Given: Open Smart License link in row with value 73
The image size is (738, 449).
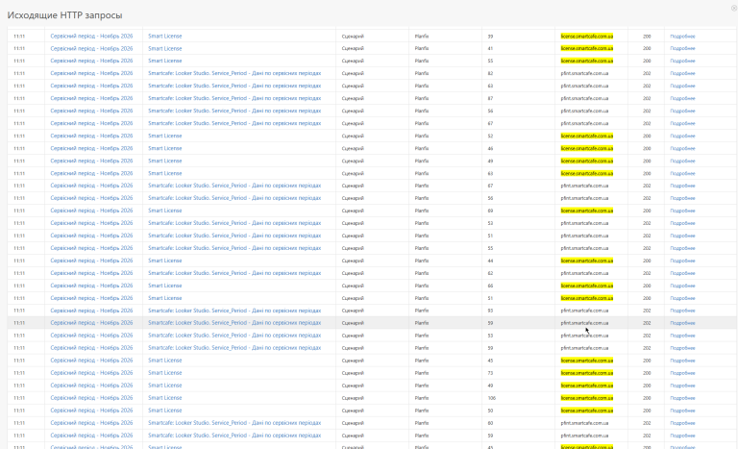Looking at the screenshot, I should pos(164,373).
